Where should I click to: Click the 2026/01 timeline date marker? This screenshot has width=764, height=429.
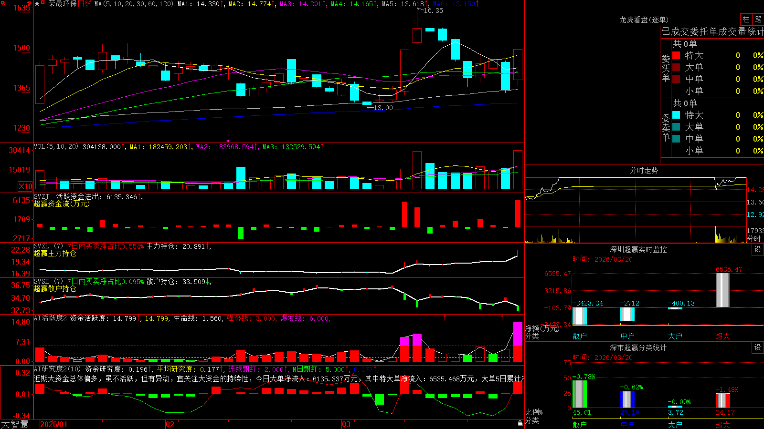coord(53,424)
